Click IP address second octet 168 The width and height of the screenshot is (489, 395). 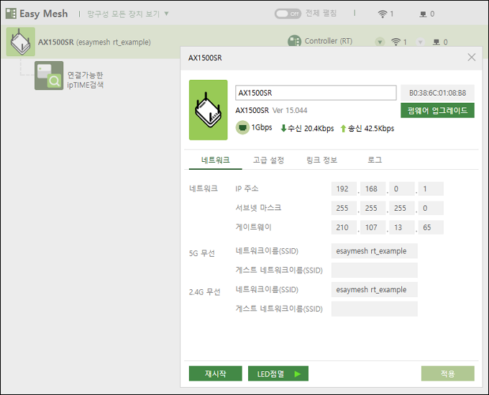point(373,189)
